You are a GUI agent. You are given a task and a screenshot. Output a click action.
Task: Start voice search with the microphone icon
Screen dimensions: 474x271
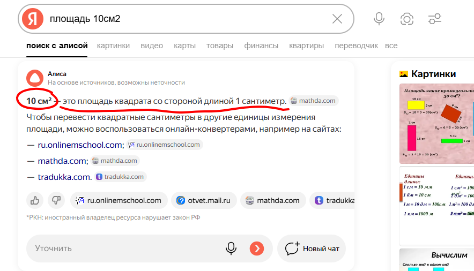(379, 19)
